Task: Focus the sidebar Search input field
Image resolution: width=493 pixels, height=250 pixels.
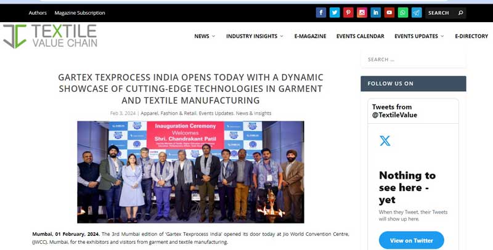Action: tap(413, 60)
